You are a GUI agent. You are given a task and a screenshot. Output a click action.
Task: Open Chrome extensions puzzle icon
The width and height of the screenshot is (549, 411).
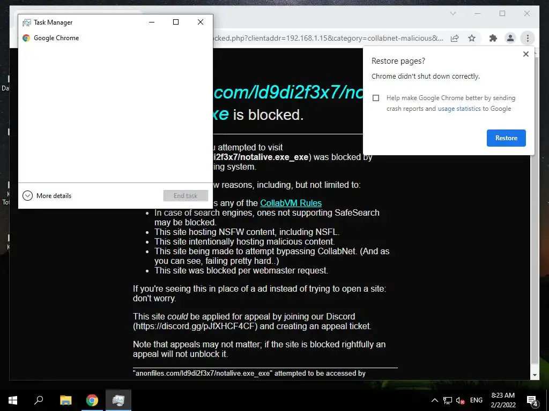tap(493, 38)
